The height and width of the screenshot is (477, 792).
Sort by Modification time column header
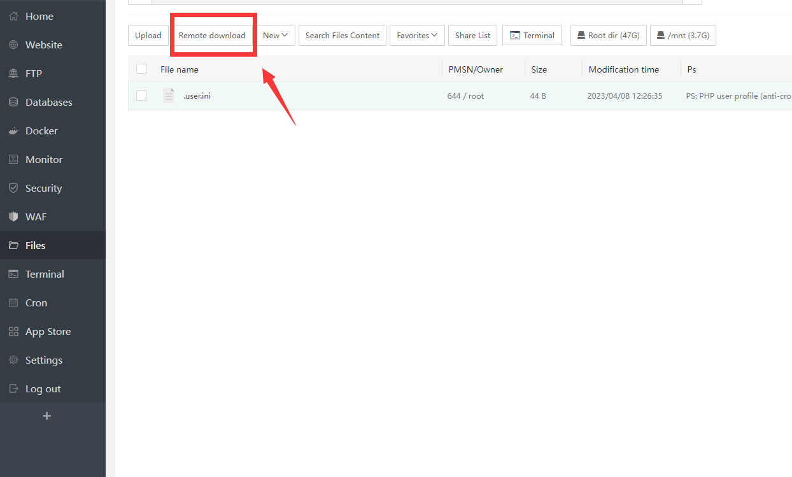[623, 69]
